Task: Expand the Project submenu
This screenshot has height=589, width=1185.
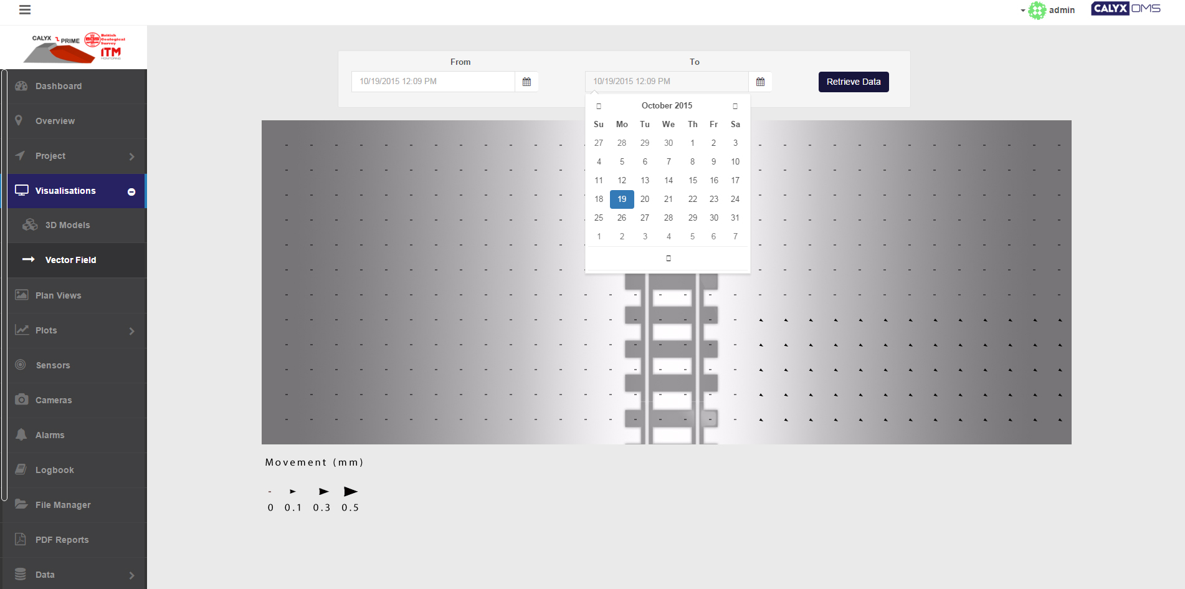Action: pos(131,156)
